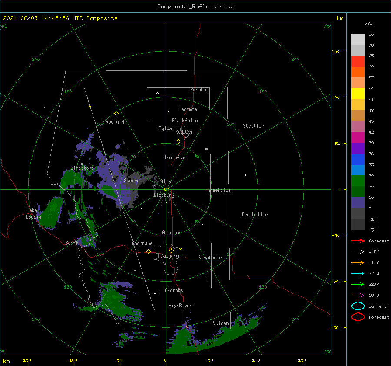Click the red forecast arrow in legend

[x=358, y=241]
